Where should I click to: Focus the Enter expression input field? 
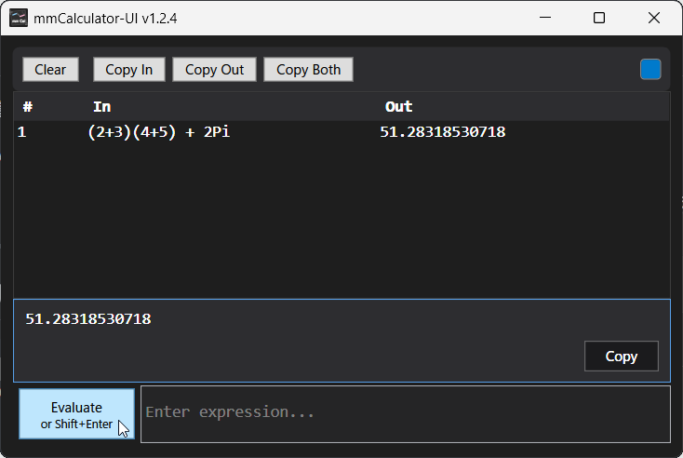click(405, 412)
